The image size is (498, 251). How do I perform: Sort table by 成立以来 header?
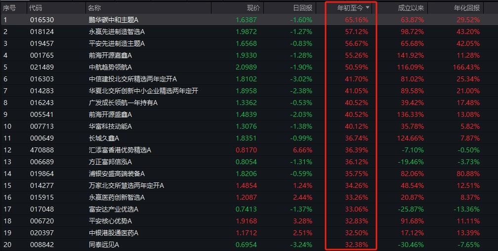[x=411, y=8]
